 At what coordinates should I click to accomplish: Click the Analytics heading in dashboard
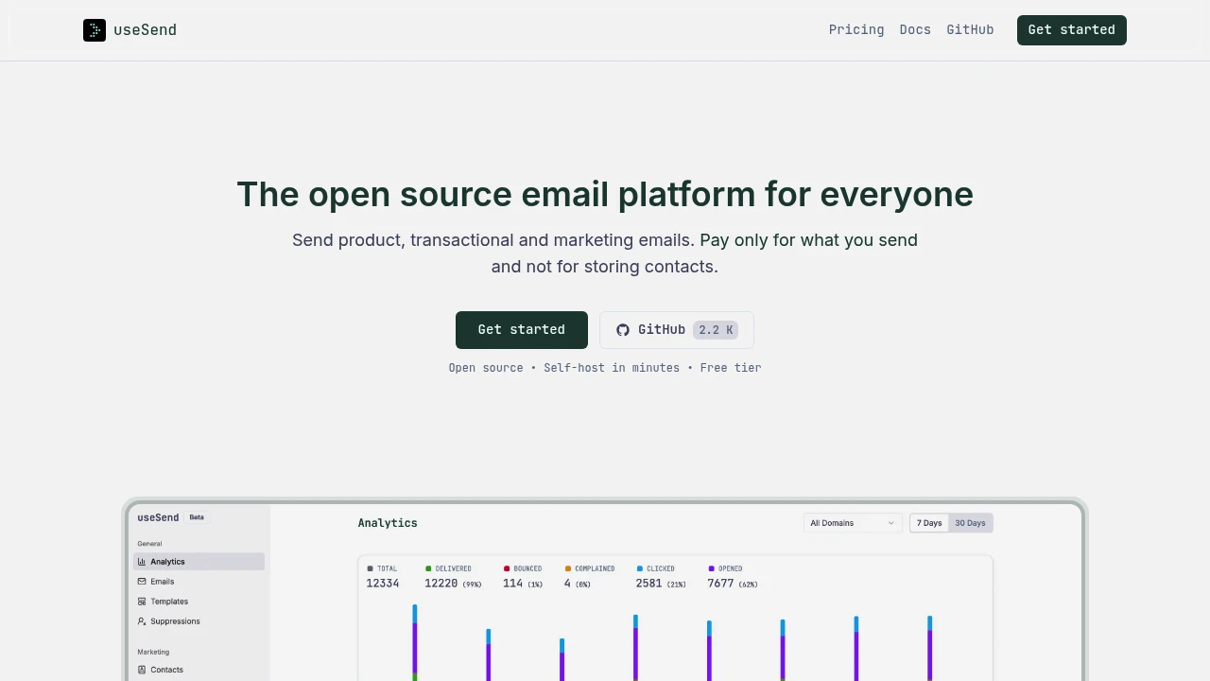pyautogui.click(x=388, y=523)
